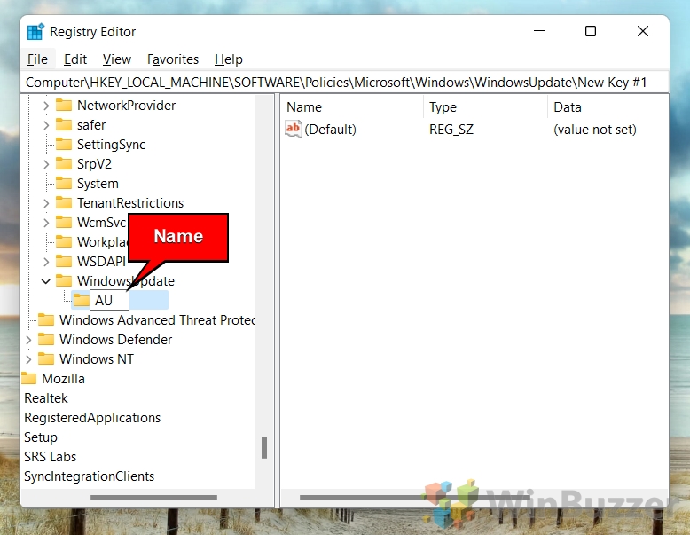Maximize the Registry Editor window
The width and height of the screenshot is (690, 535).
coord(591,31)
